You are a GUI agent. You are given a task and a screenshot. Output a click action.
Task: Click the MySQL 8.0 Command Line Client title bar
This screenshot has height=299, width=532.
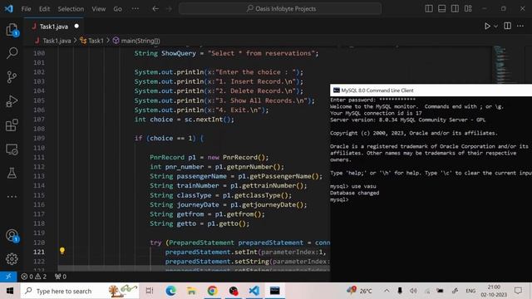coord(431,91)
